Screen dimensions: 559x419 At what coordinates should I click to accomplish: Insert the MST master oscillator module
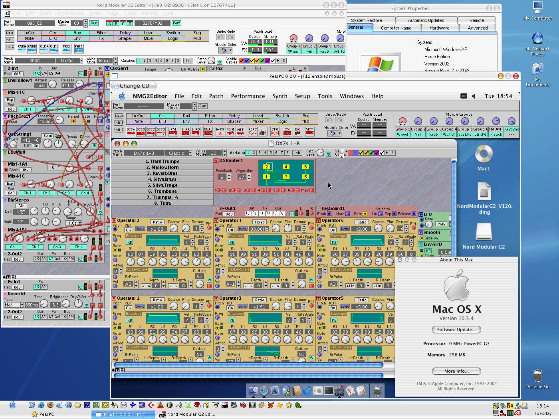tap(309, 131)
